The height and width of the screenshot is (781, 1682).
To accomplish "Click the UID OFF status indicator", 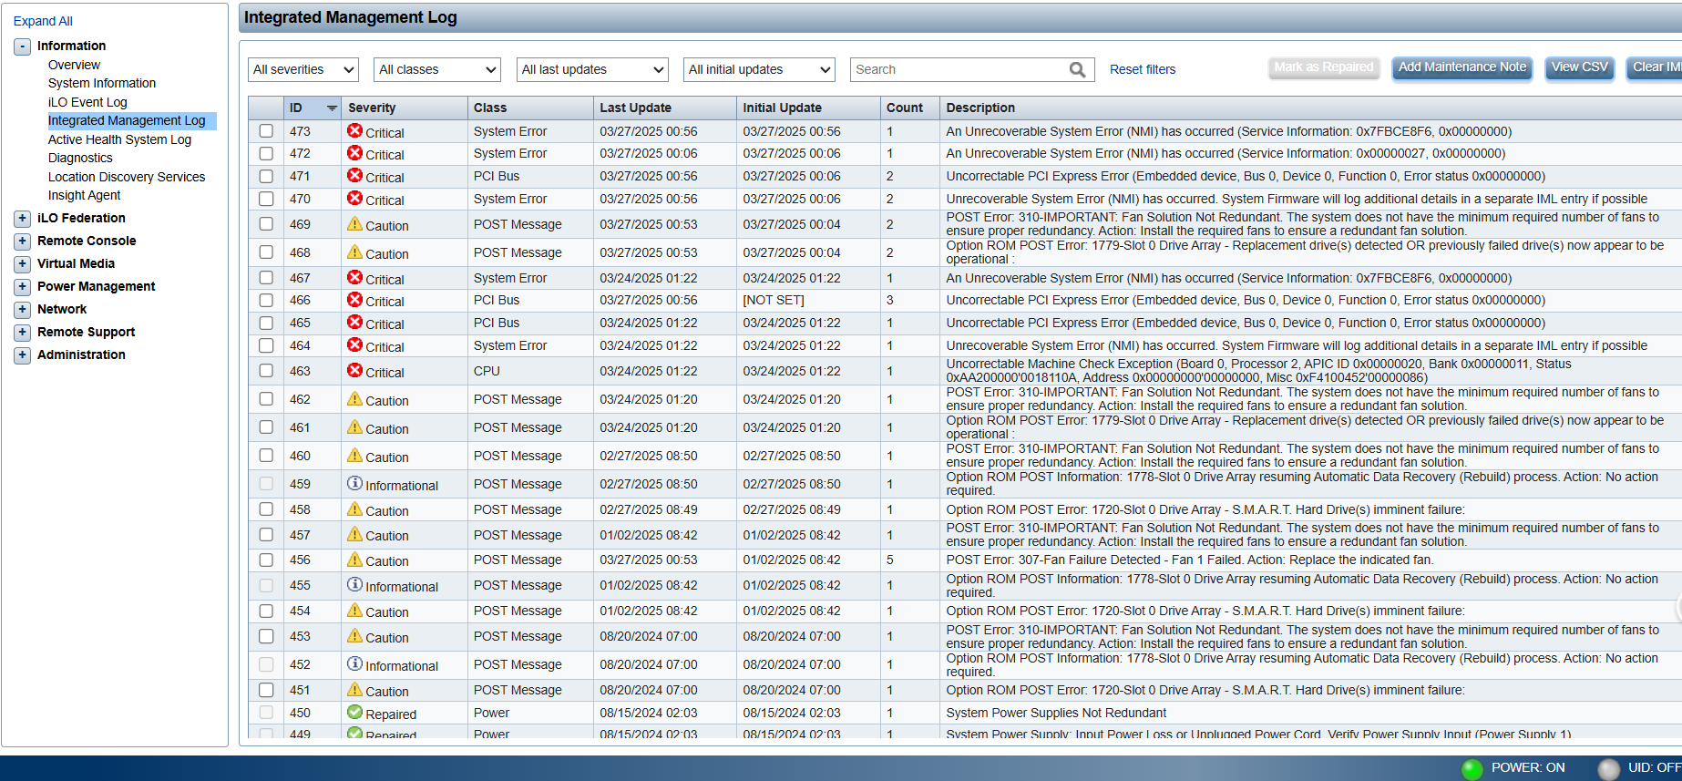I will (1609, 768).
